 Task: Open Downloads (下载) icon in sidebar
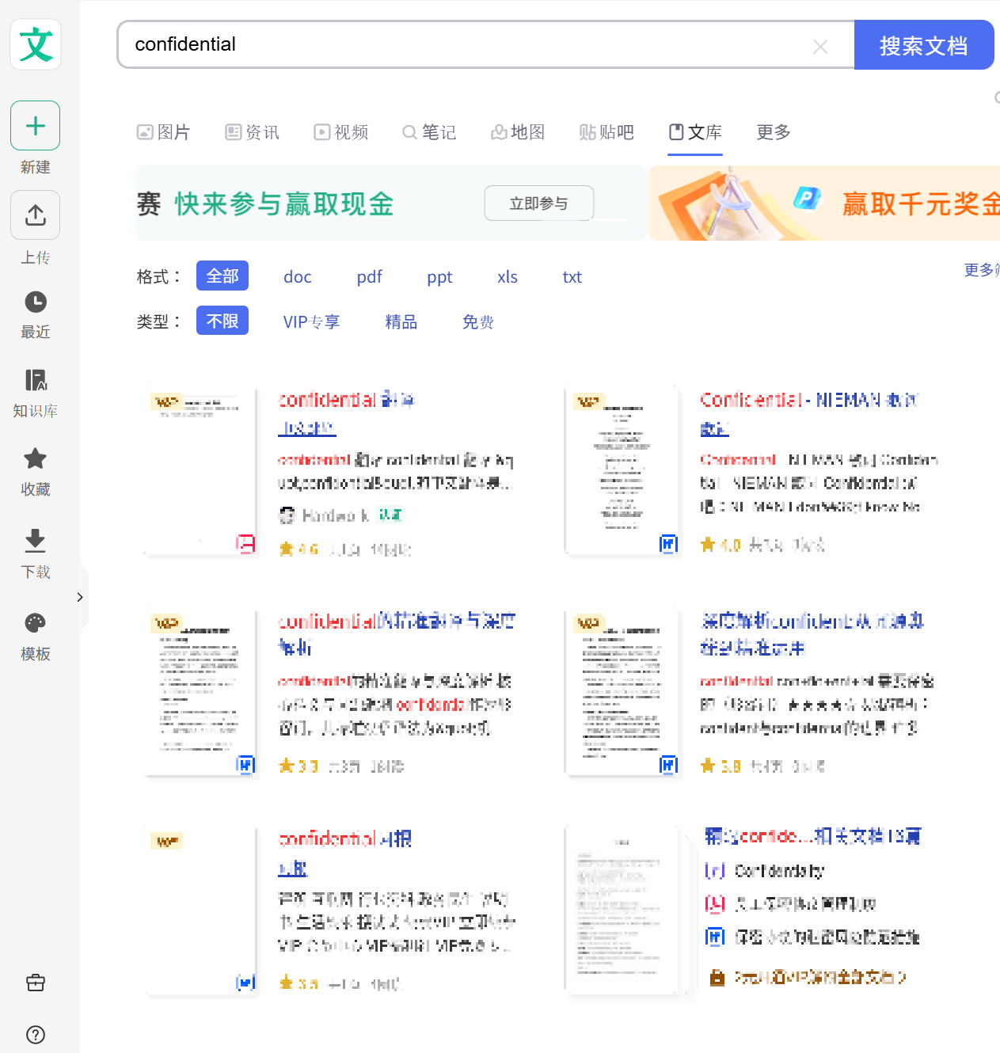(35, 540)
